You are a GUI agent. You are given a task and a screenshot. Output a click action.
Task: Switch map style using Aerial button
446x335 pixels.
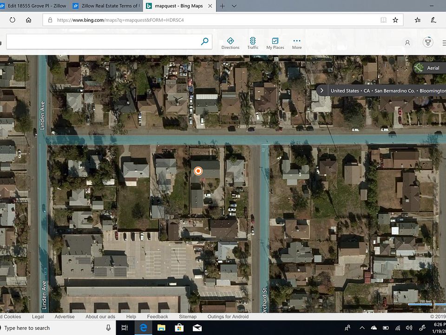[x=428, y=68]
